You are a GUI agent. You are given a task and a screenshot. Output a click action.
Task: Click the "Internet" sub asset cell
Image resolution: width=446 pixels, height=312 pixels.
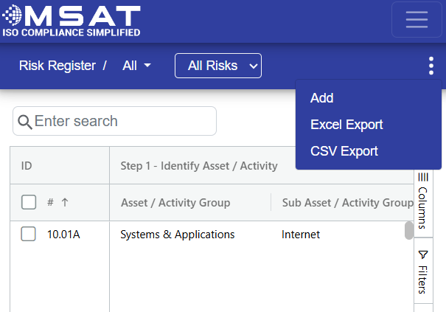pyautogui.click(x=301, y=235)
